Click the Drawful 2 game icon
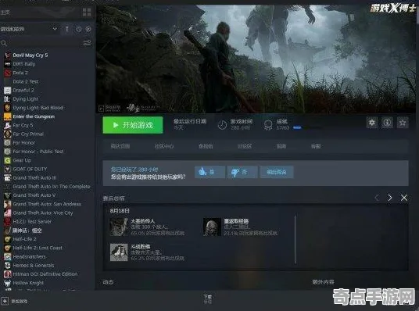The width and height of the screenshot is (419, 311). point(8,91)
